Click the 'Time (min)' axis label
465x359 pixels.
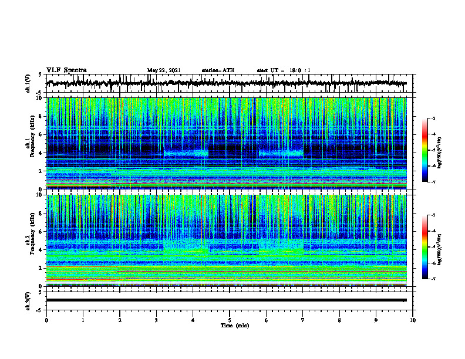[235, 326]
